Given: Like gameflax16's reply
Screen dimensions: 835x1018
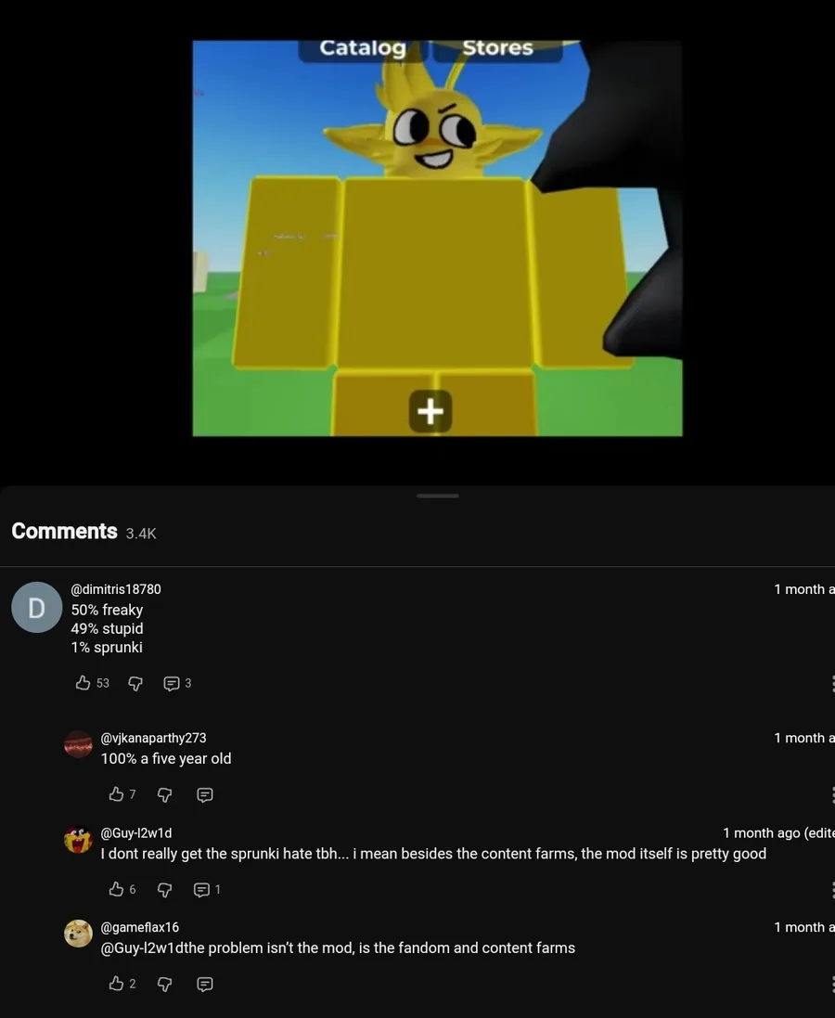Looking at the screenshot, I should click(x=116, y=985).
